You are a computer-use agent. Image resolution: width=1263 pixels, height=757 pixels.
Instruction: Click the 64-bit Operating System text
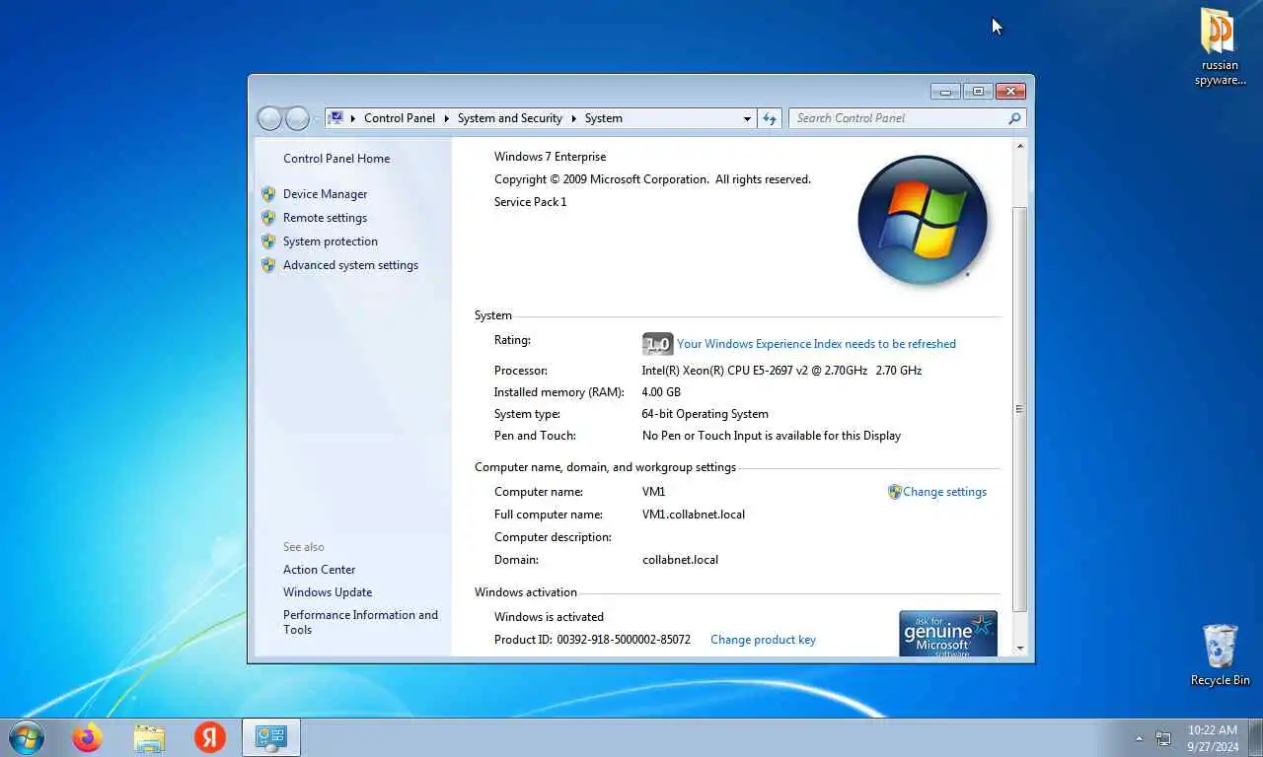tap(705, 414)
